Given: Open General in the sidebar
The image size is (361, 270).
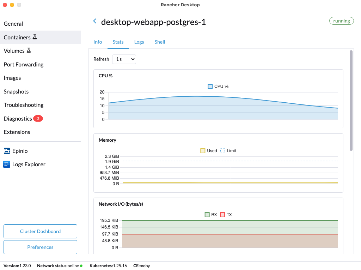Looking at the screenshot, I should pos(40,24).
